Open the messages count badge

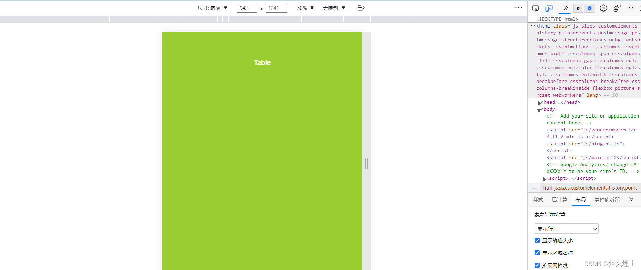click(590, 8)
